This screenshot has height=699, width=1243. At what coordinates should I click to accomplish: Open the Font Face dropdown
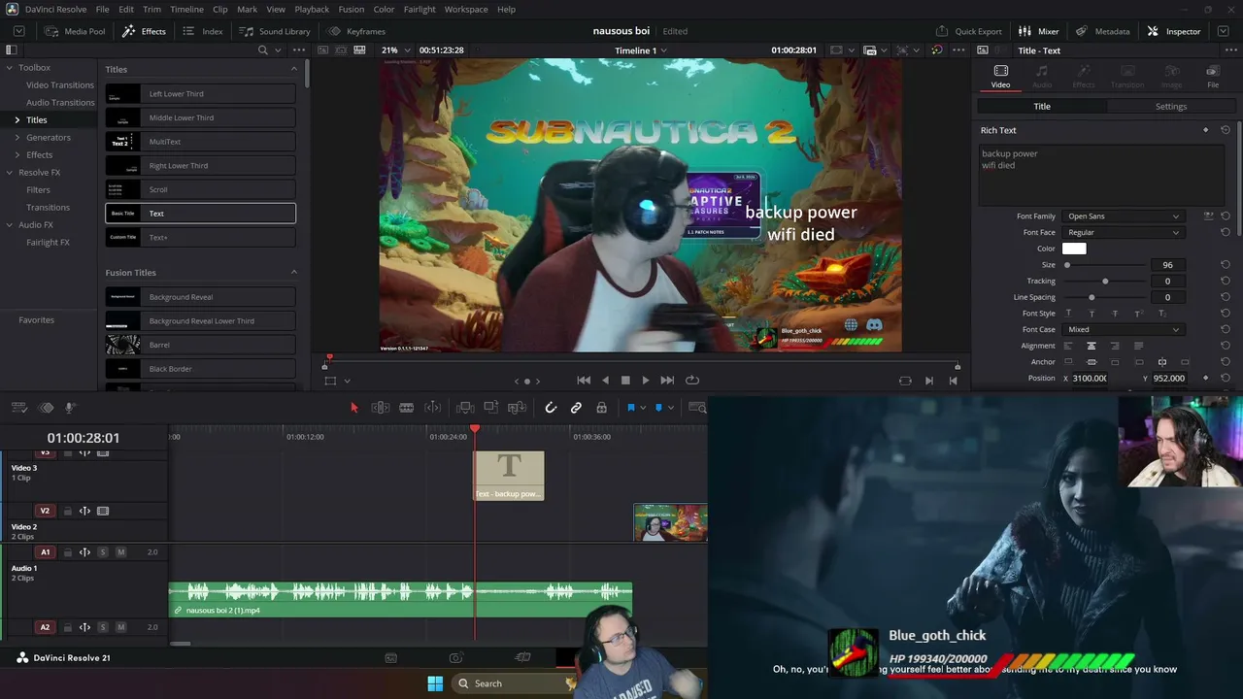pyautogui.click(x=1123, y=233)
